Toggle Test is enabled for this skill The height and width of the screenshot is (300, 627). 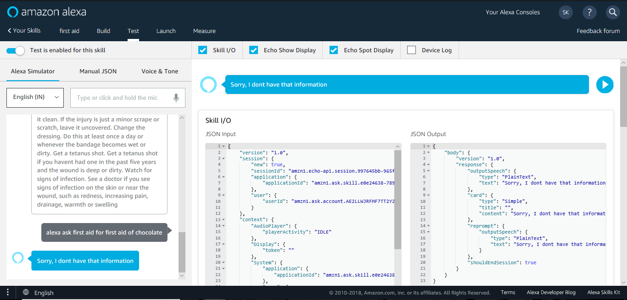tap(16, 50)
